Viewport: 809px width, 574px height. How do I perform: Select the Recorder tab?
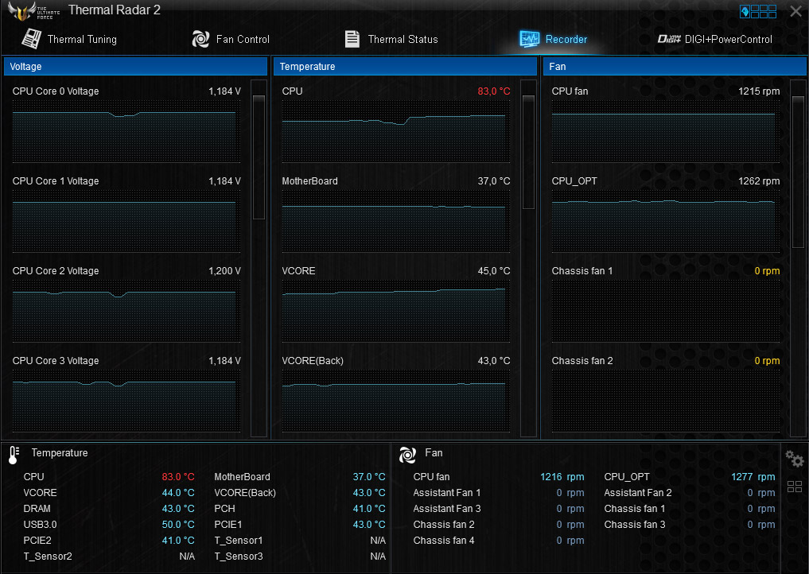coord(553,39)
